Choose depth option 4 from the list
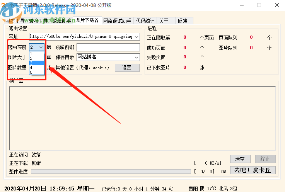The height and width of the screenshot is (192, 285). pos(37,68)
